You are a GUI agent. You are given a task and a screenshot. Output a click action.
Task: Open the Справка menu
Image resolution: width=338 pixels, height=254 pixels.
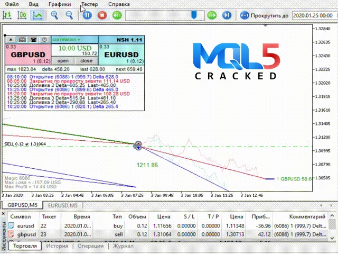pyautogui.click(x=119, y=4)
